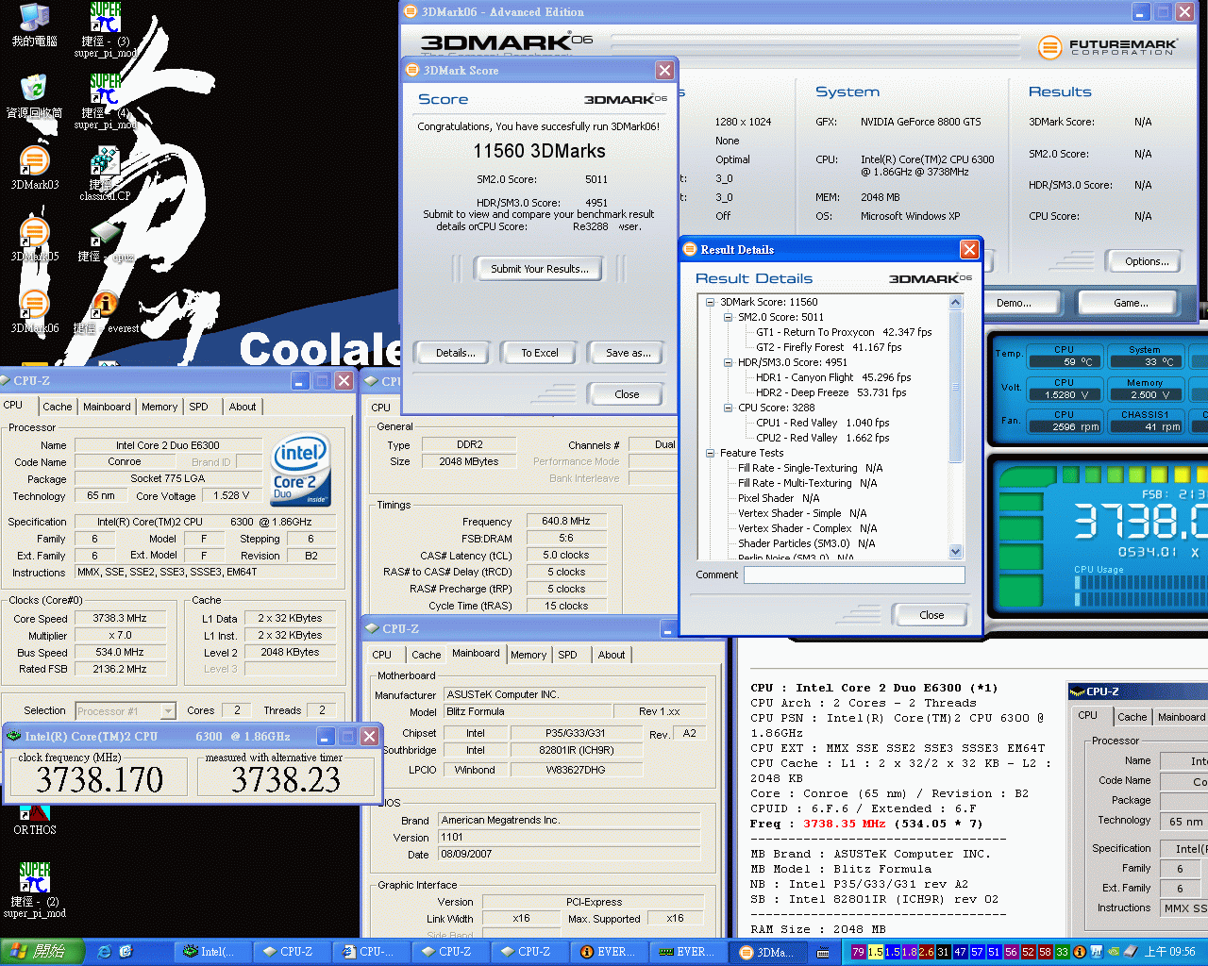Collapse the CPU Score: 3288 node

[x=728, y=408]
